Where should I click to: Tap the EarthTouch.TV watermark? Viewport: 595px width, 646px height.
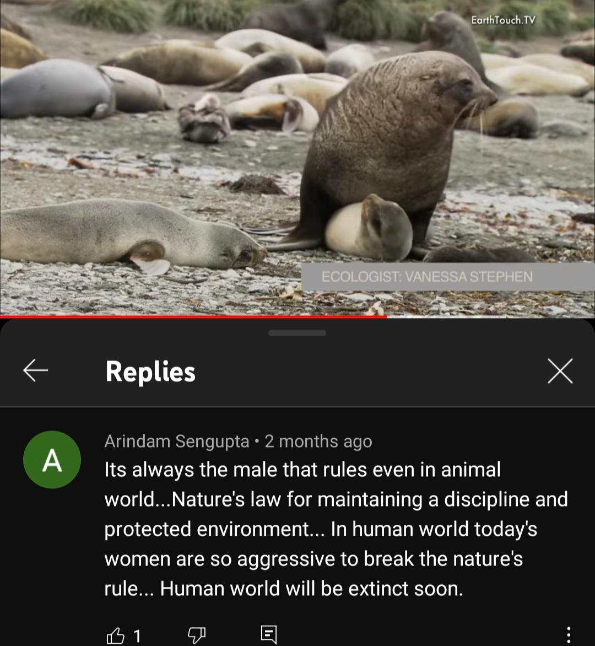[x=503, y=20]
